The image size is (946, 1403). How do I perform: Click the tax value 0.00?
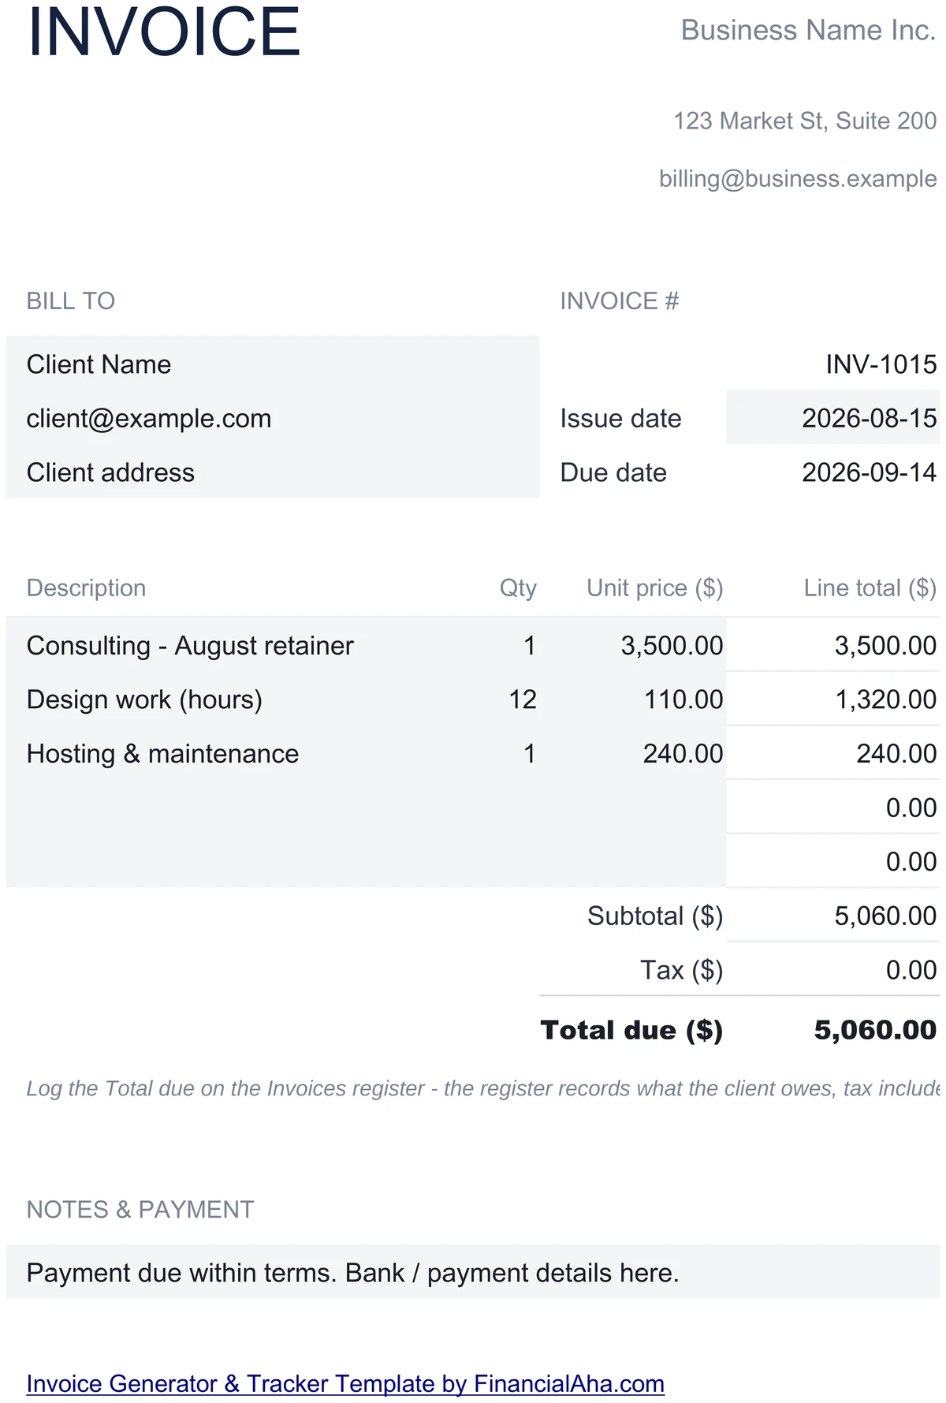pyautogui.click(x=911, y=970)
